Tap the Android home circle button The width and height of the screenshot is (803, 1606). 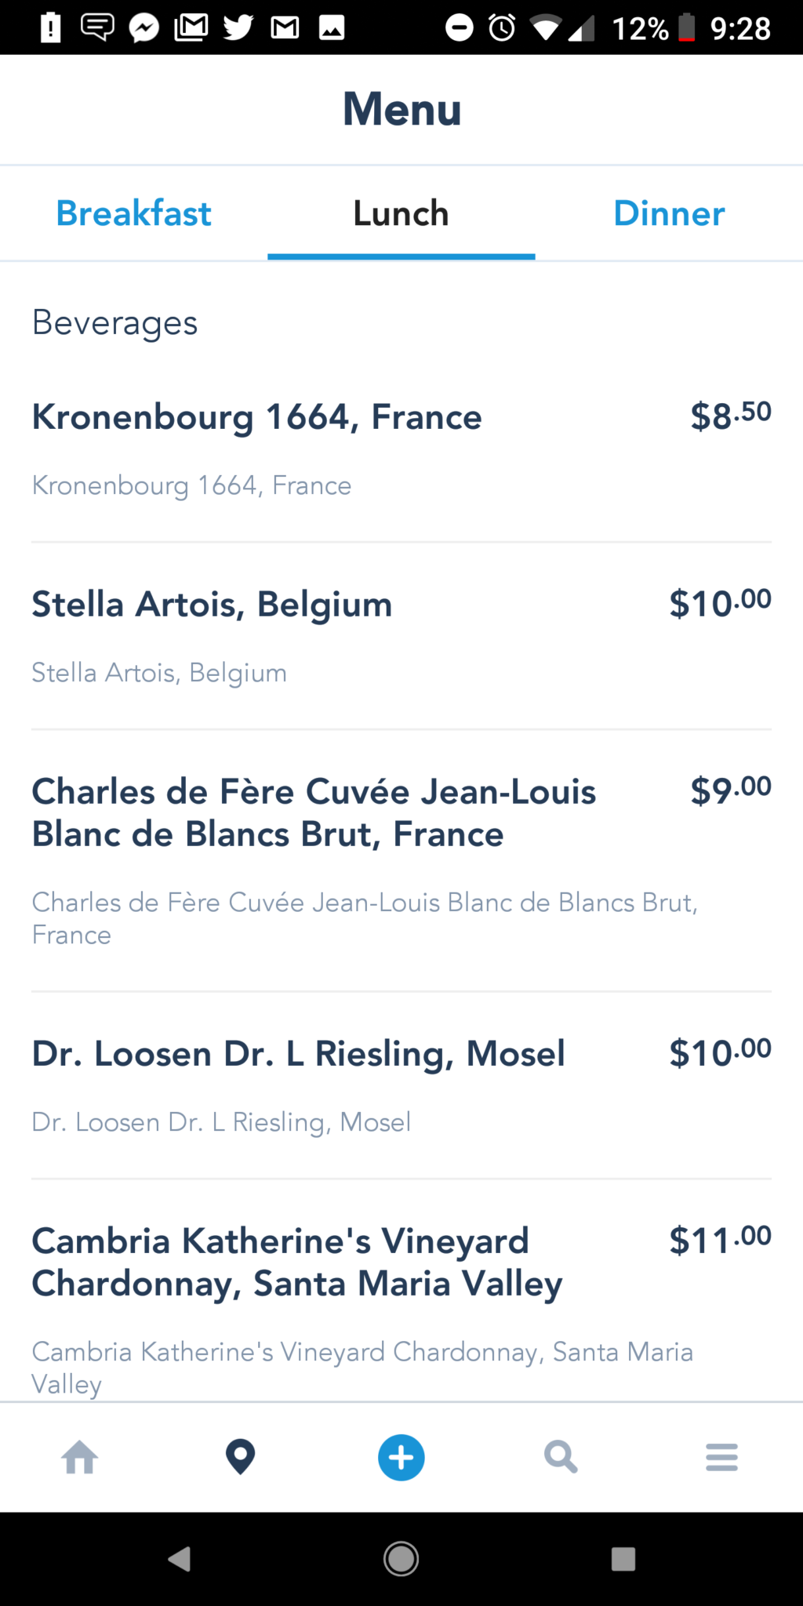[x=401, y=1559]
